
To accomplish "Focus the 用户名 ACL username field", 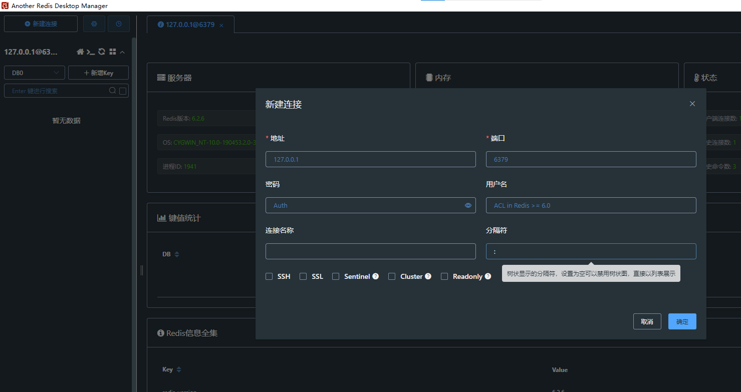I will pos(591,205).
